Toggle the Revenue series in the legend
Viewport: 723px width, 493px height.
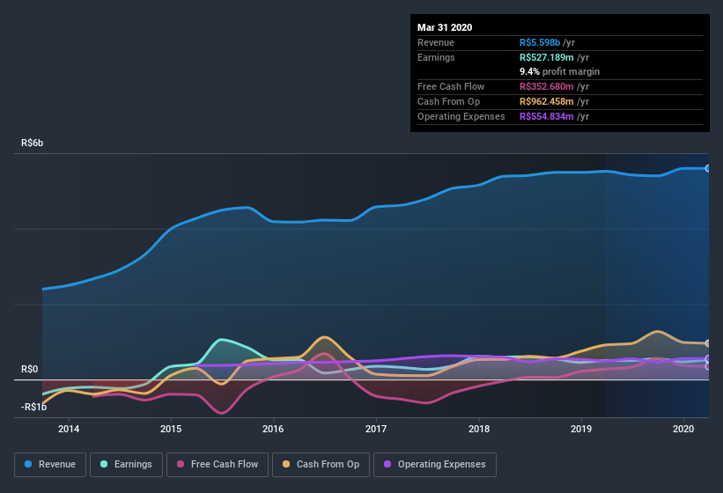point(51,464)
